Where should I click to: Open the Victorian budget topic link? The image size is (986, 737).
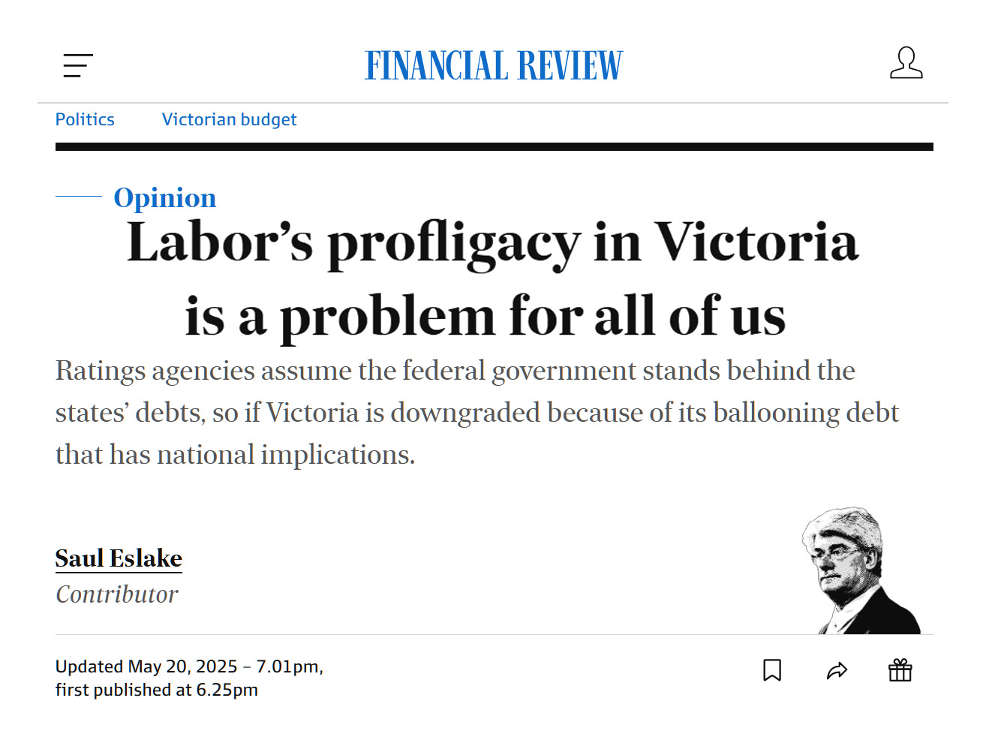[229, 119]
